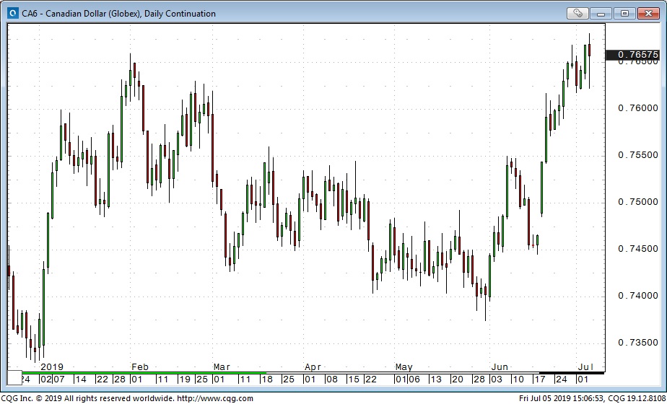Screen dimensions: 667x404
Task: Click the date label 07 after 2019
Action: pos(58,379)
